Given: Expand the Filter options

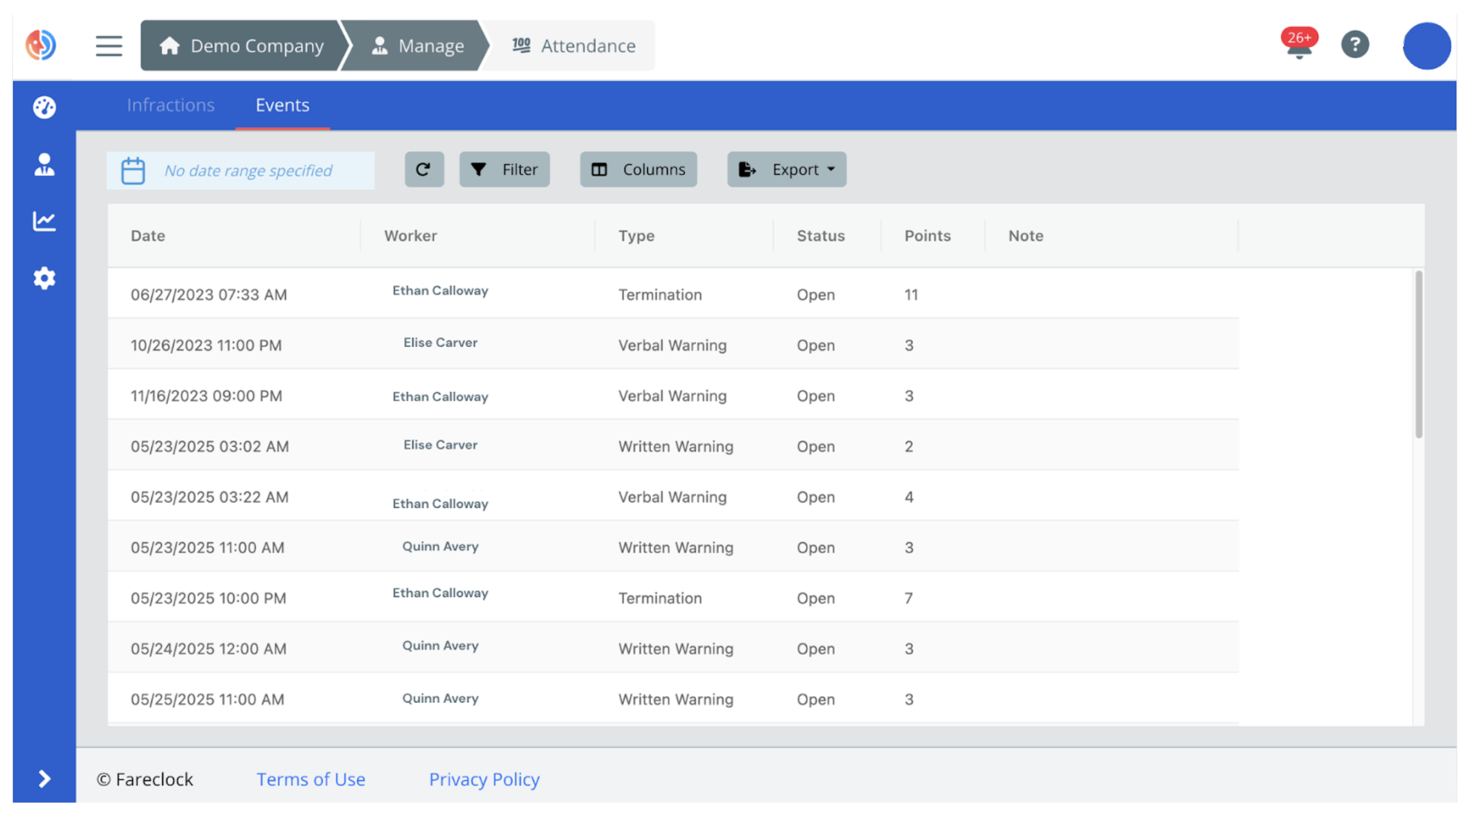Looking at the screenshot, I should click(504, 169).
